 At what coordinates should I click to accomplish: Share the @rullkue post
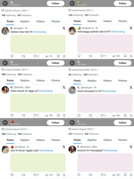click(x=64, y=175)
